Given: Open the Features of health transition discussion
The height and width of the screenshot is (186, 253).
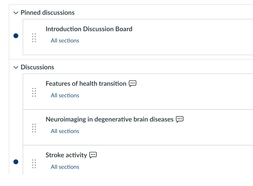Looking at the screenshot, I should coord(86,84).
